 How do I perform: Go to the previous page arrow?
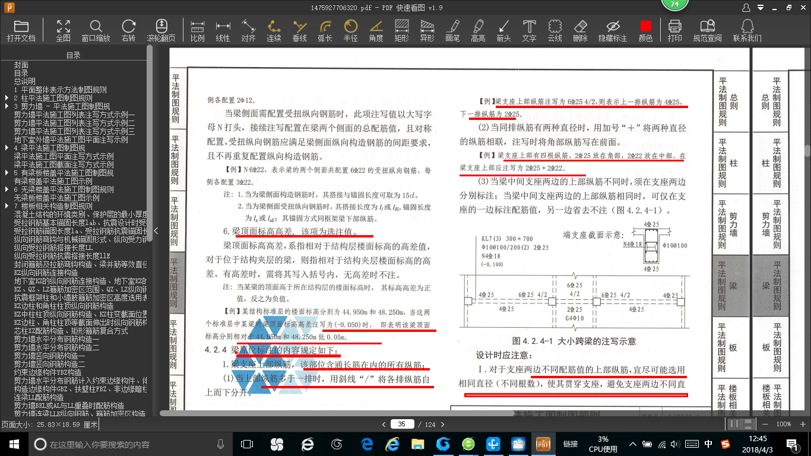pyautogui.click(x=384, y=424)
